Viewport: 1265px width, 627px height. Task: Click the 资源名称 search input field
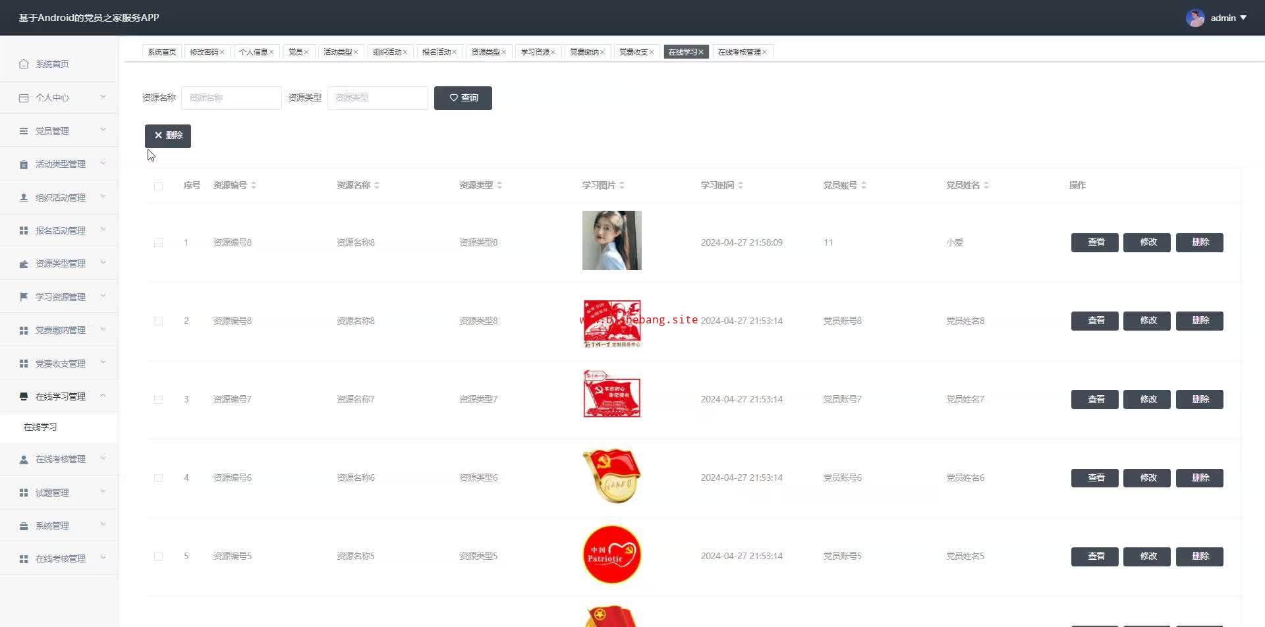pos(231,98)
